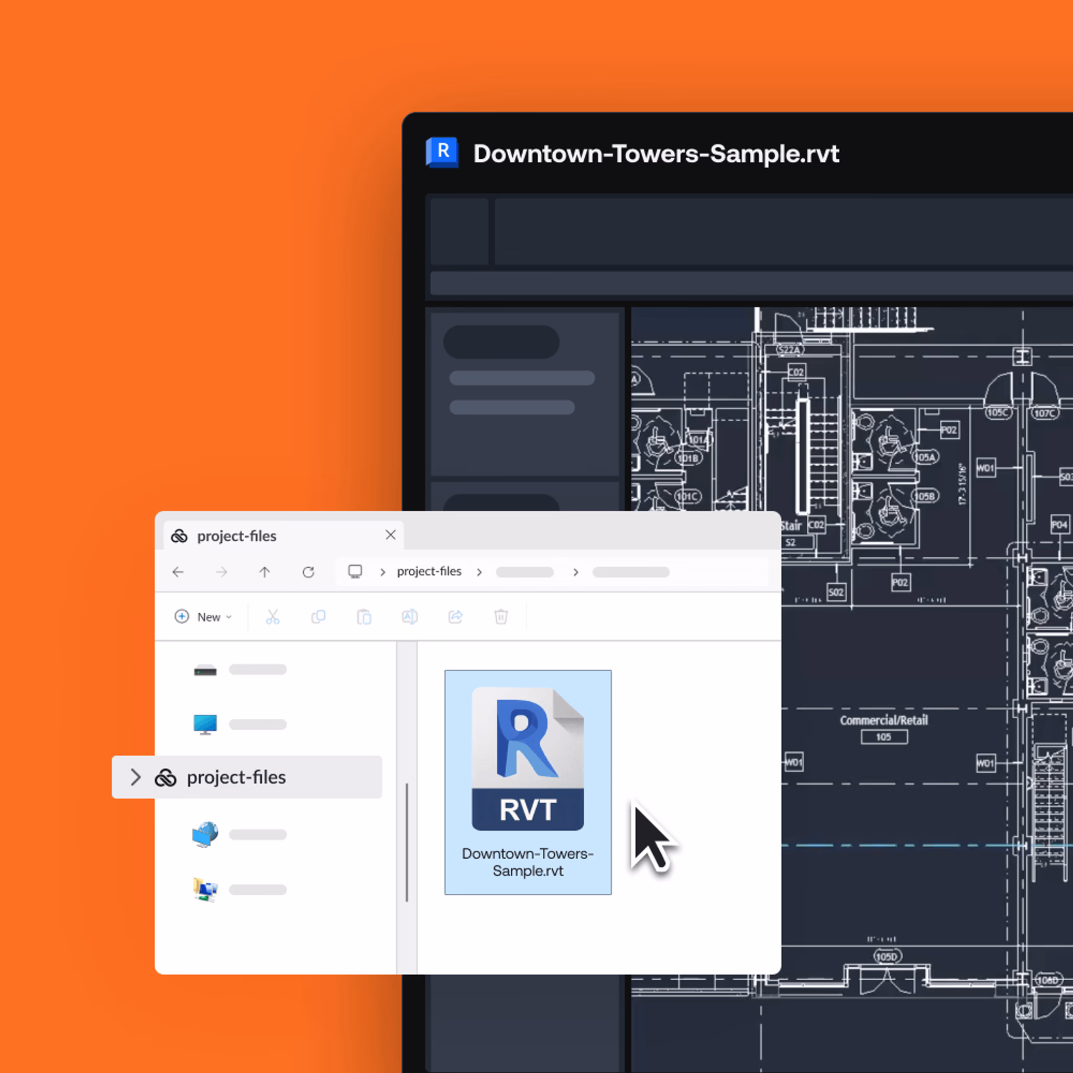Click the 105C door tag in the floor plan

point(998,413)
